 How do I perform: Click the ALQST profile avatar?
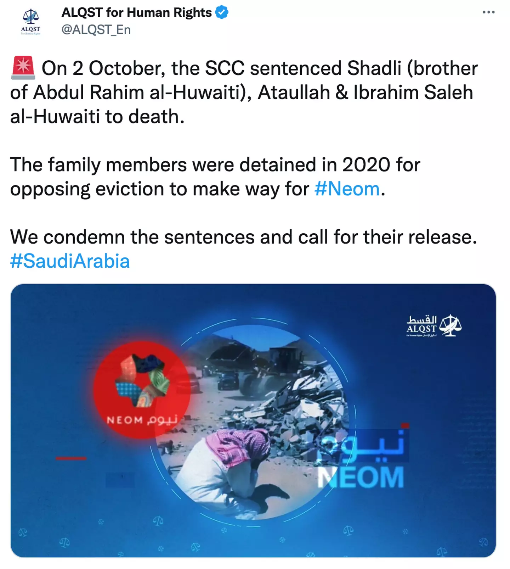pyautogui.click(x=31, y=22)
